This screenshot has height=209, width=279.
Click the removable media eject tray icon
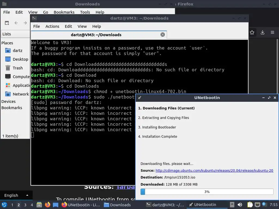tap(232, 205)
